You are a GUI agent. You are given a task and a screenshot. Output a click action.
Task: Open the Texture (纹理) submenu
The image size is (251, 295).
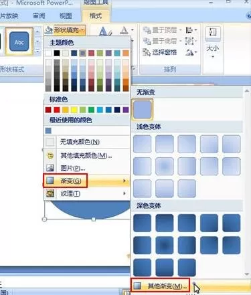click(x=87, y=193)
